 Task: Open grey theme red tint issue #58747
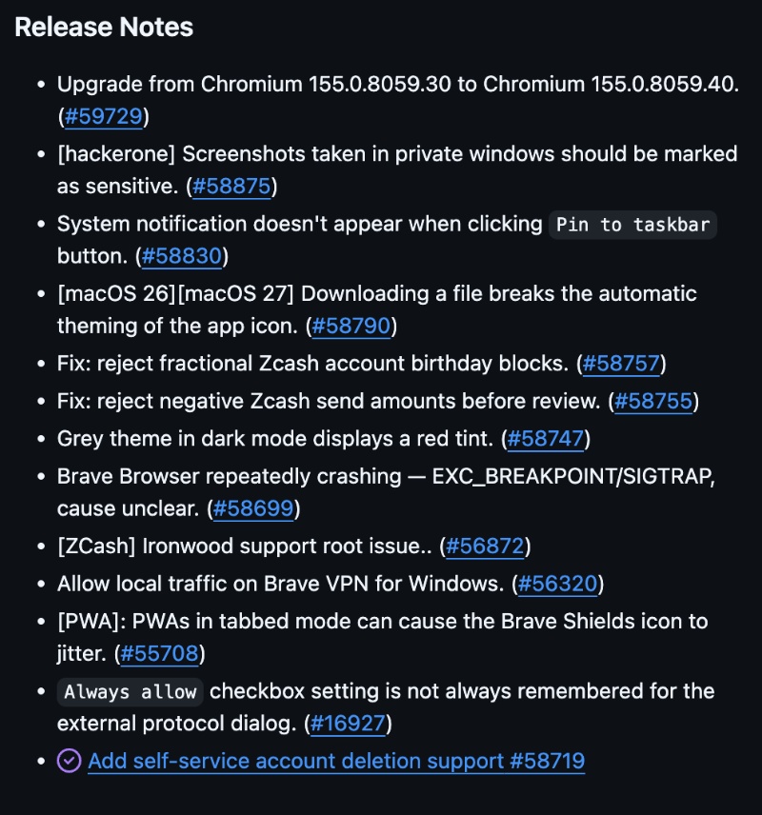pyautogui.click(x=546, y=438)
